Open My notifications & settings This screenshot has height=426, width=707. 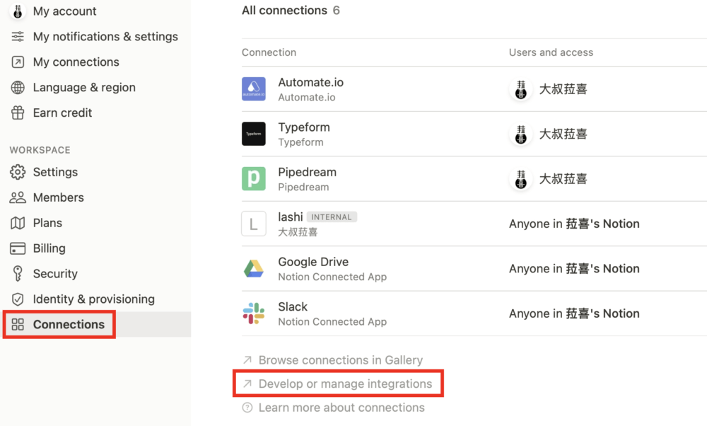[x=105, y=37]
